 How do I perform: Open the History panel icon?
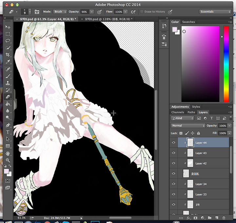pyautogui.click(x=164, y=26)
